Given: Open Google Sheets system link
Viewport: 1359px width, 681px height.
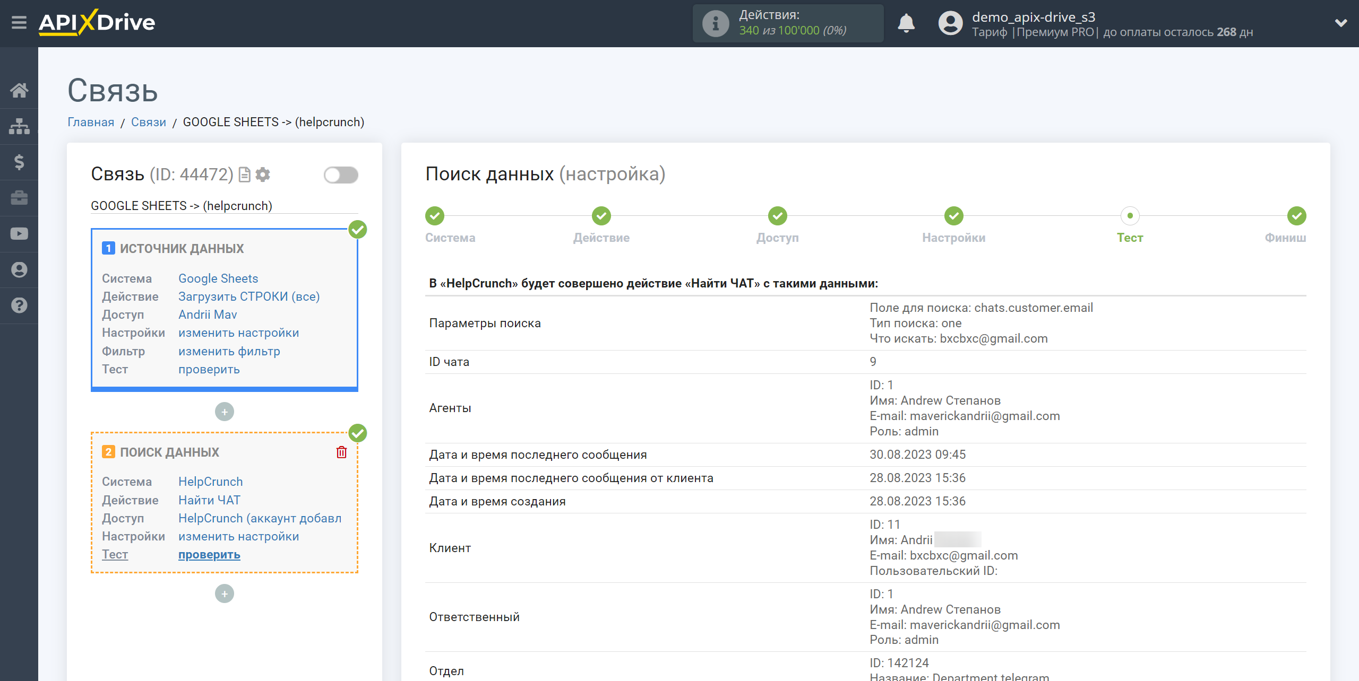Looking at the screenshot, I should coord(218,278).
